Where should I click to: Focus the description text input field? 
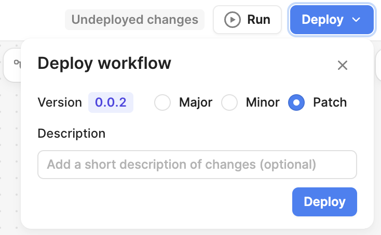(197, 165)
